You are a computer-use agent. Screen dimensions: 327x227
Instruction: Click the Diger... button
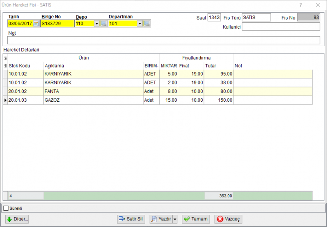click(17, 219)
